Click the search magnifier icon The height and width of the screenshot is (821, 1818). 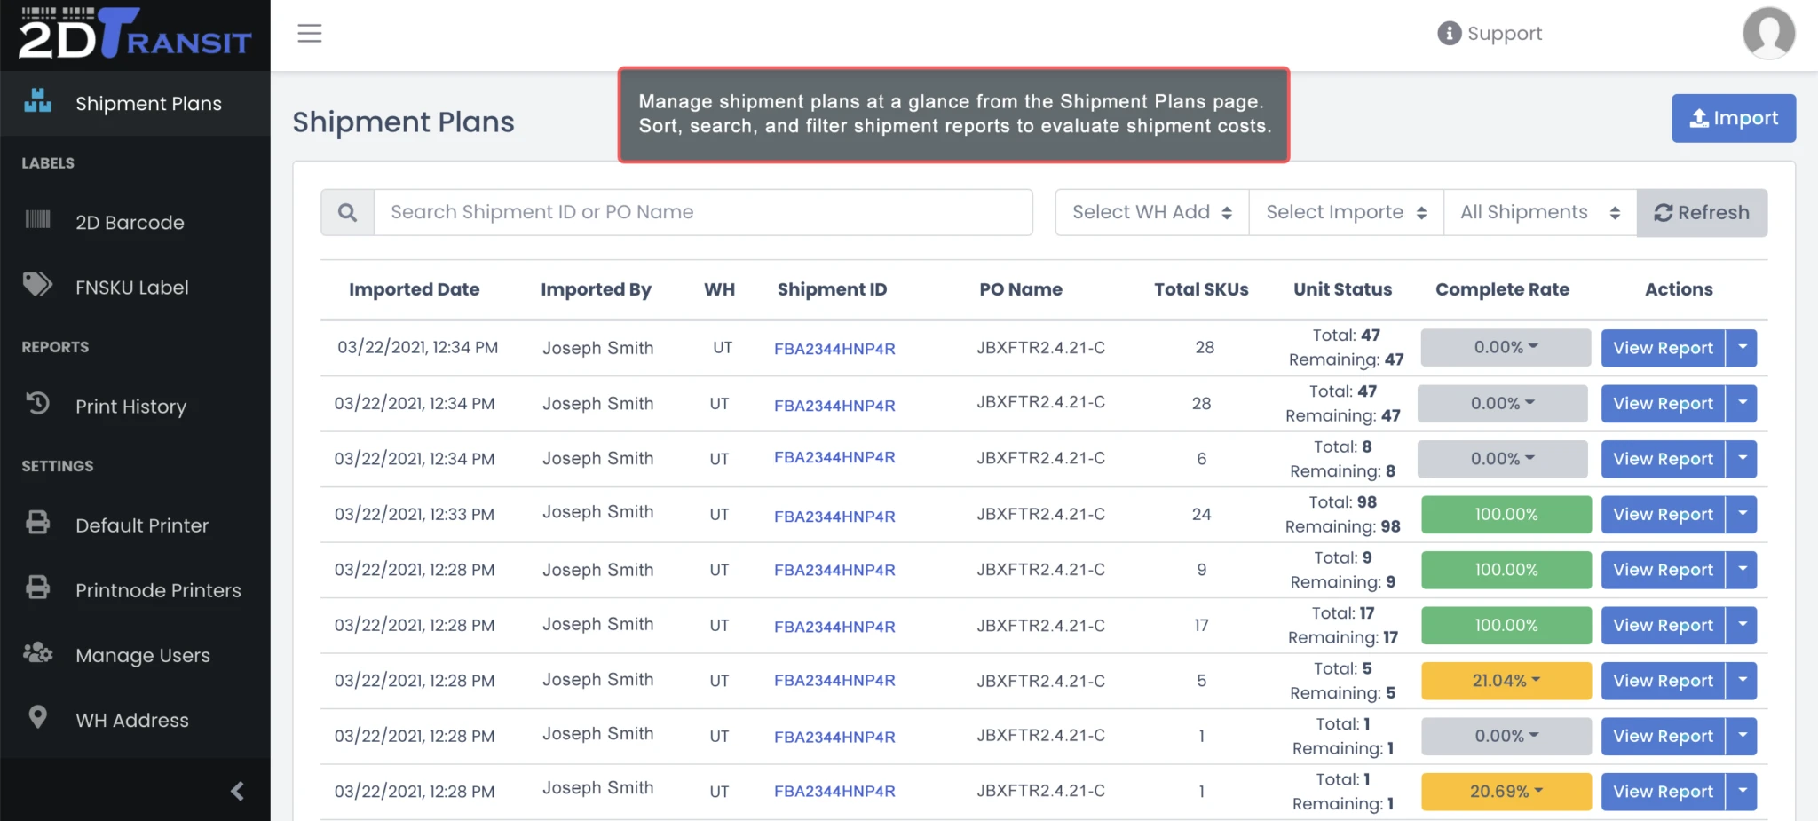[x=347, y=212]
